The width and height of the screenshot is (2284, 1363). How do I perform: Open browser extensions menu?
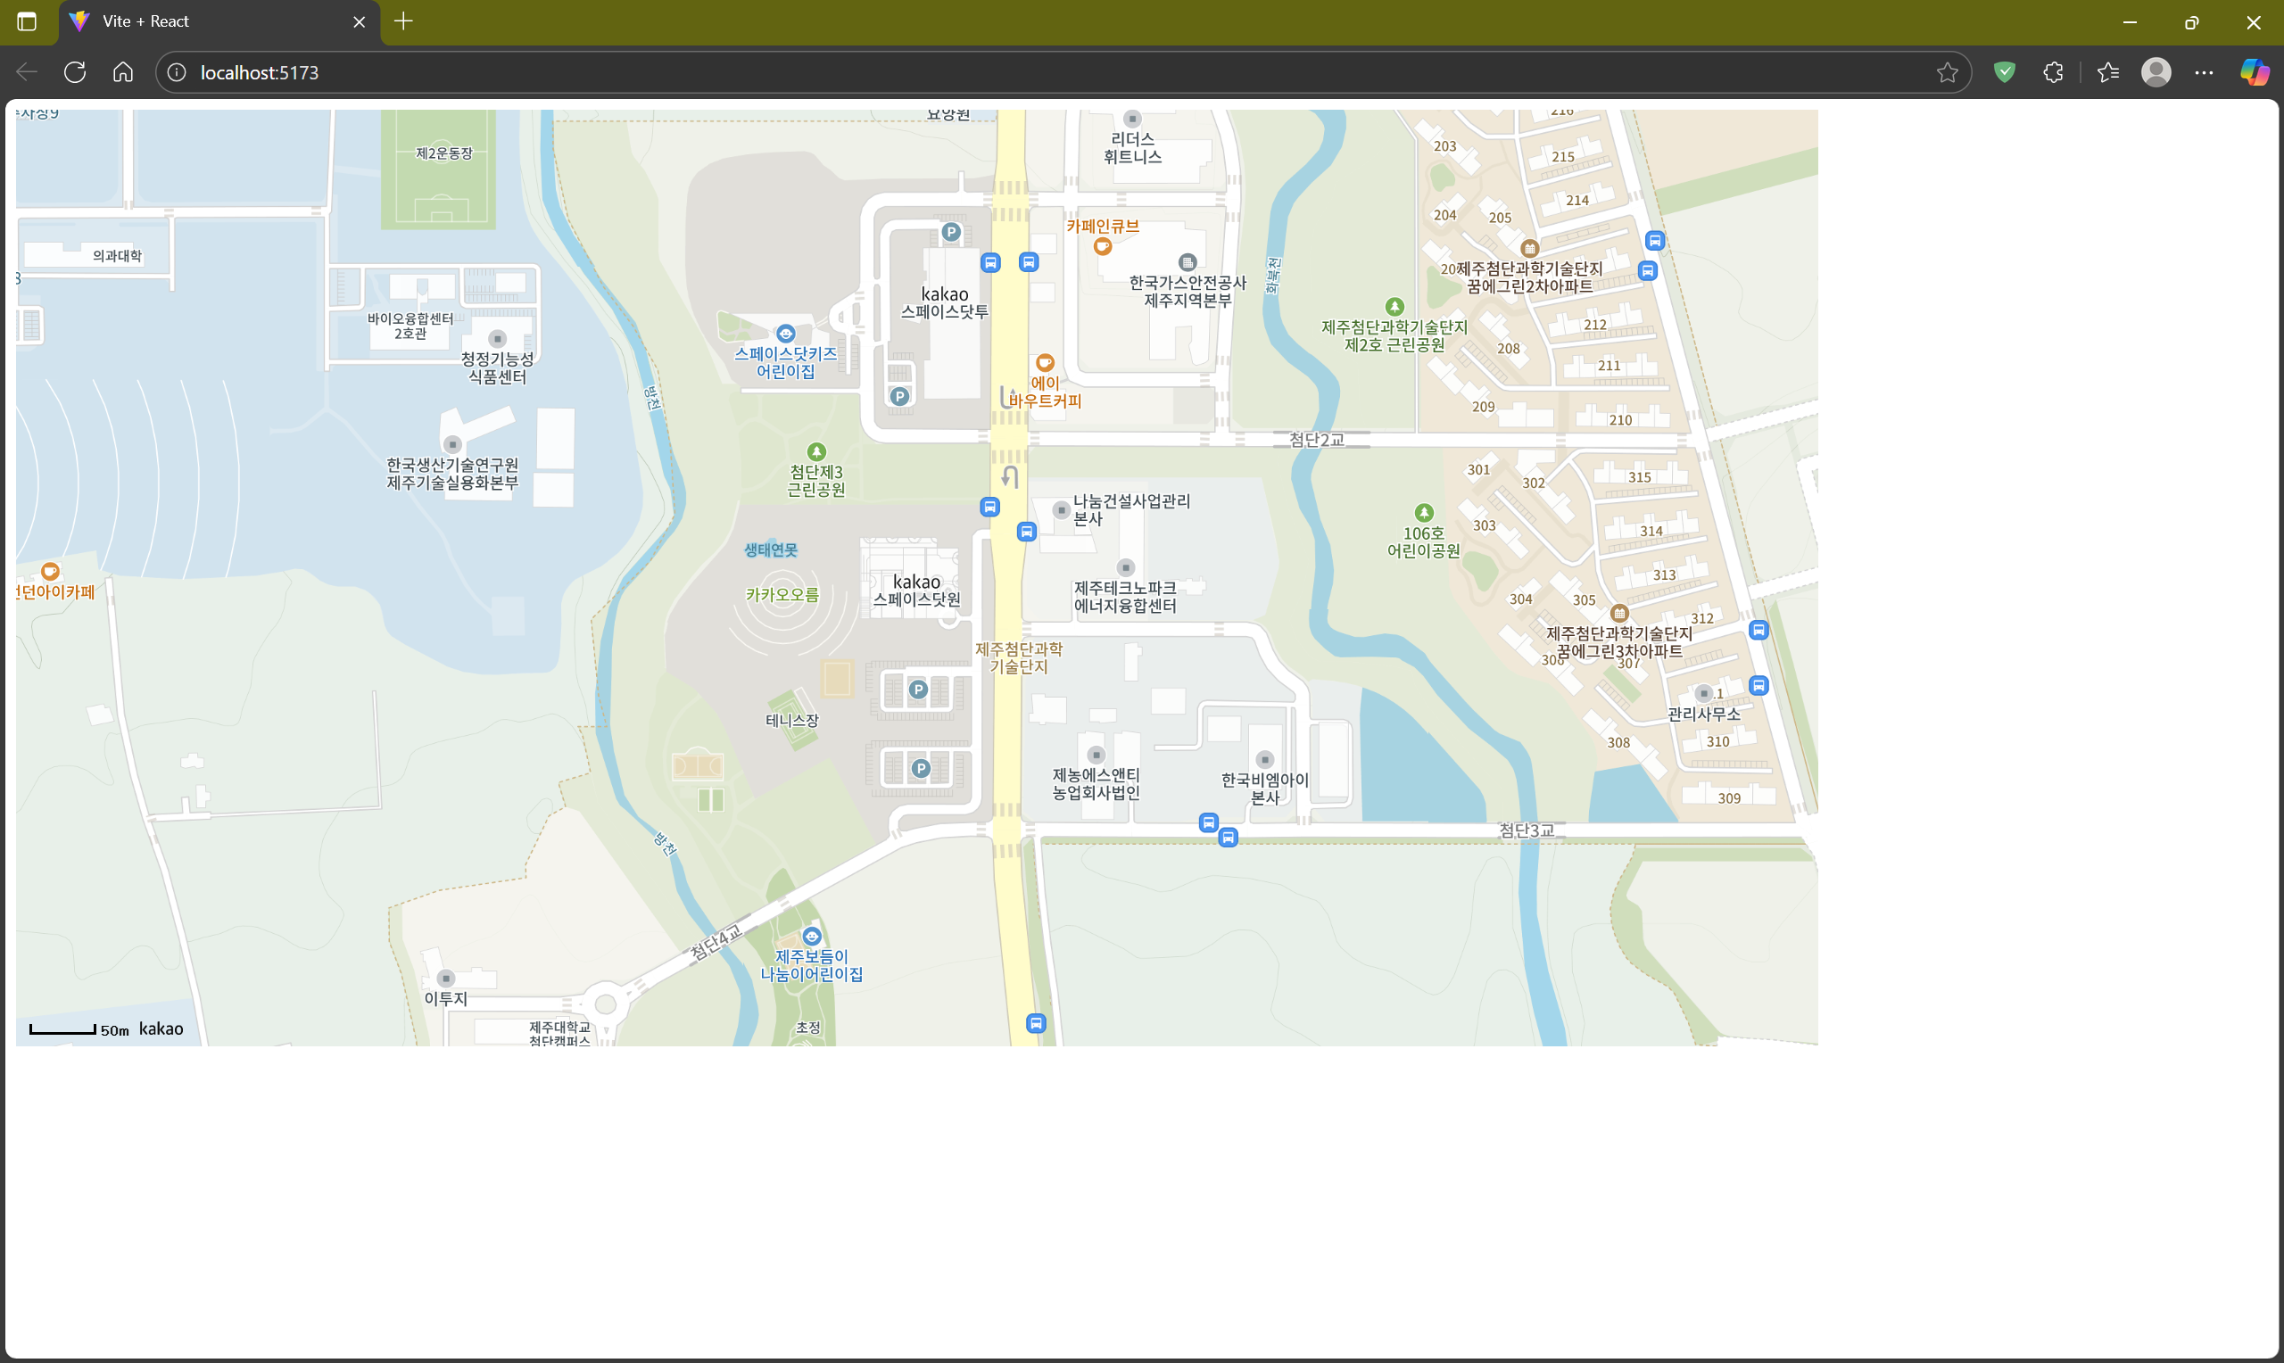point(2053,72)
